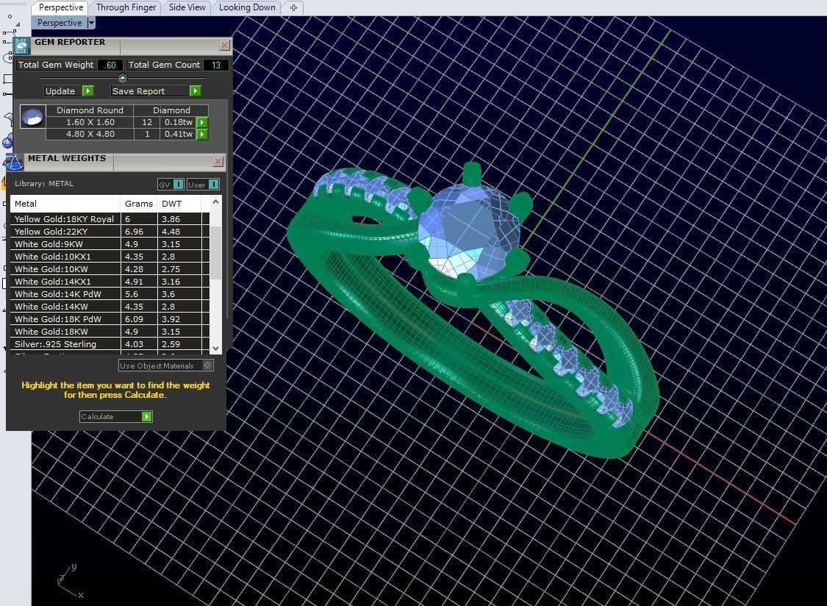Click the Update button
The height and width of the screenshot is (606, 827).
tap(68, 90)
